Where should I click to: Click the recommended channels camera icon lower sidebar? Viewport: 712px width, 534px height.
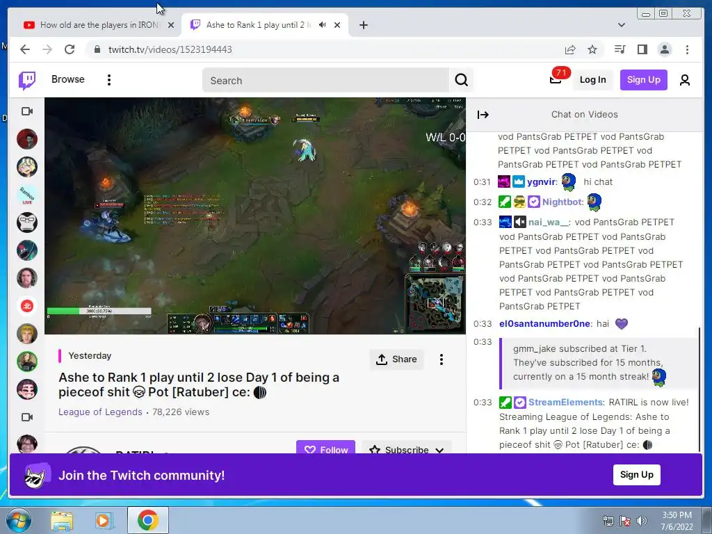[x=27, y=417]
